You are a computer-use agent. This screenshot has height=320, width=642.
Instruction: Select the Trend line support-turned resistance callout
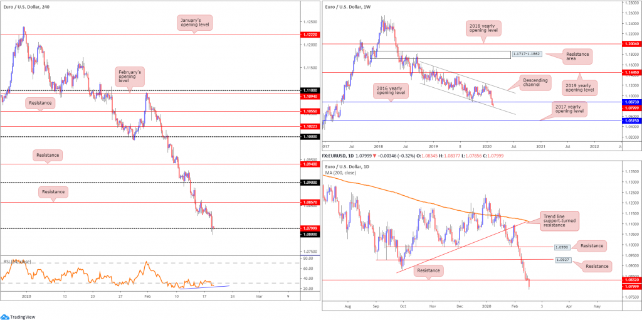pyautogui.click(x=559, y=221)
